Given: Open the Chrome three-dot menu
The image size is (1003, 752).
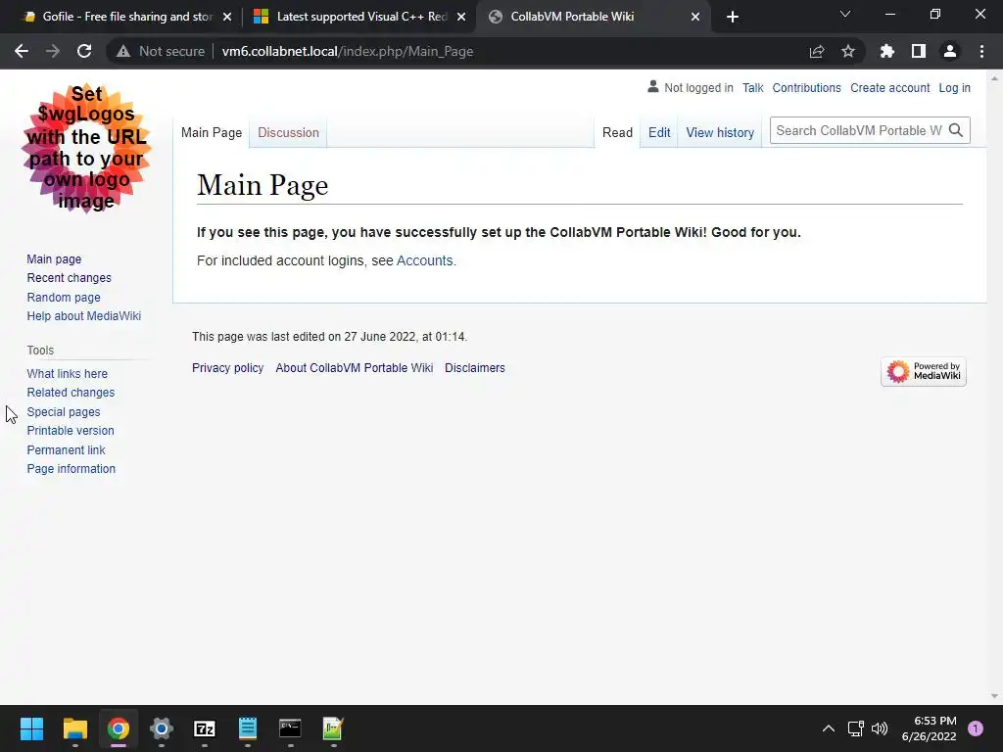Looking at the screenshot, I should (x=981, y=51).
